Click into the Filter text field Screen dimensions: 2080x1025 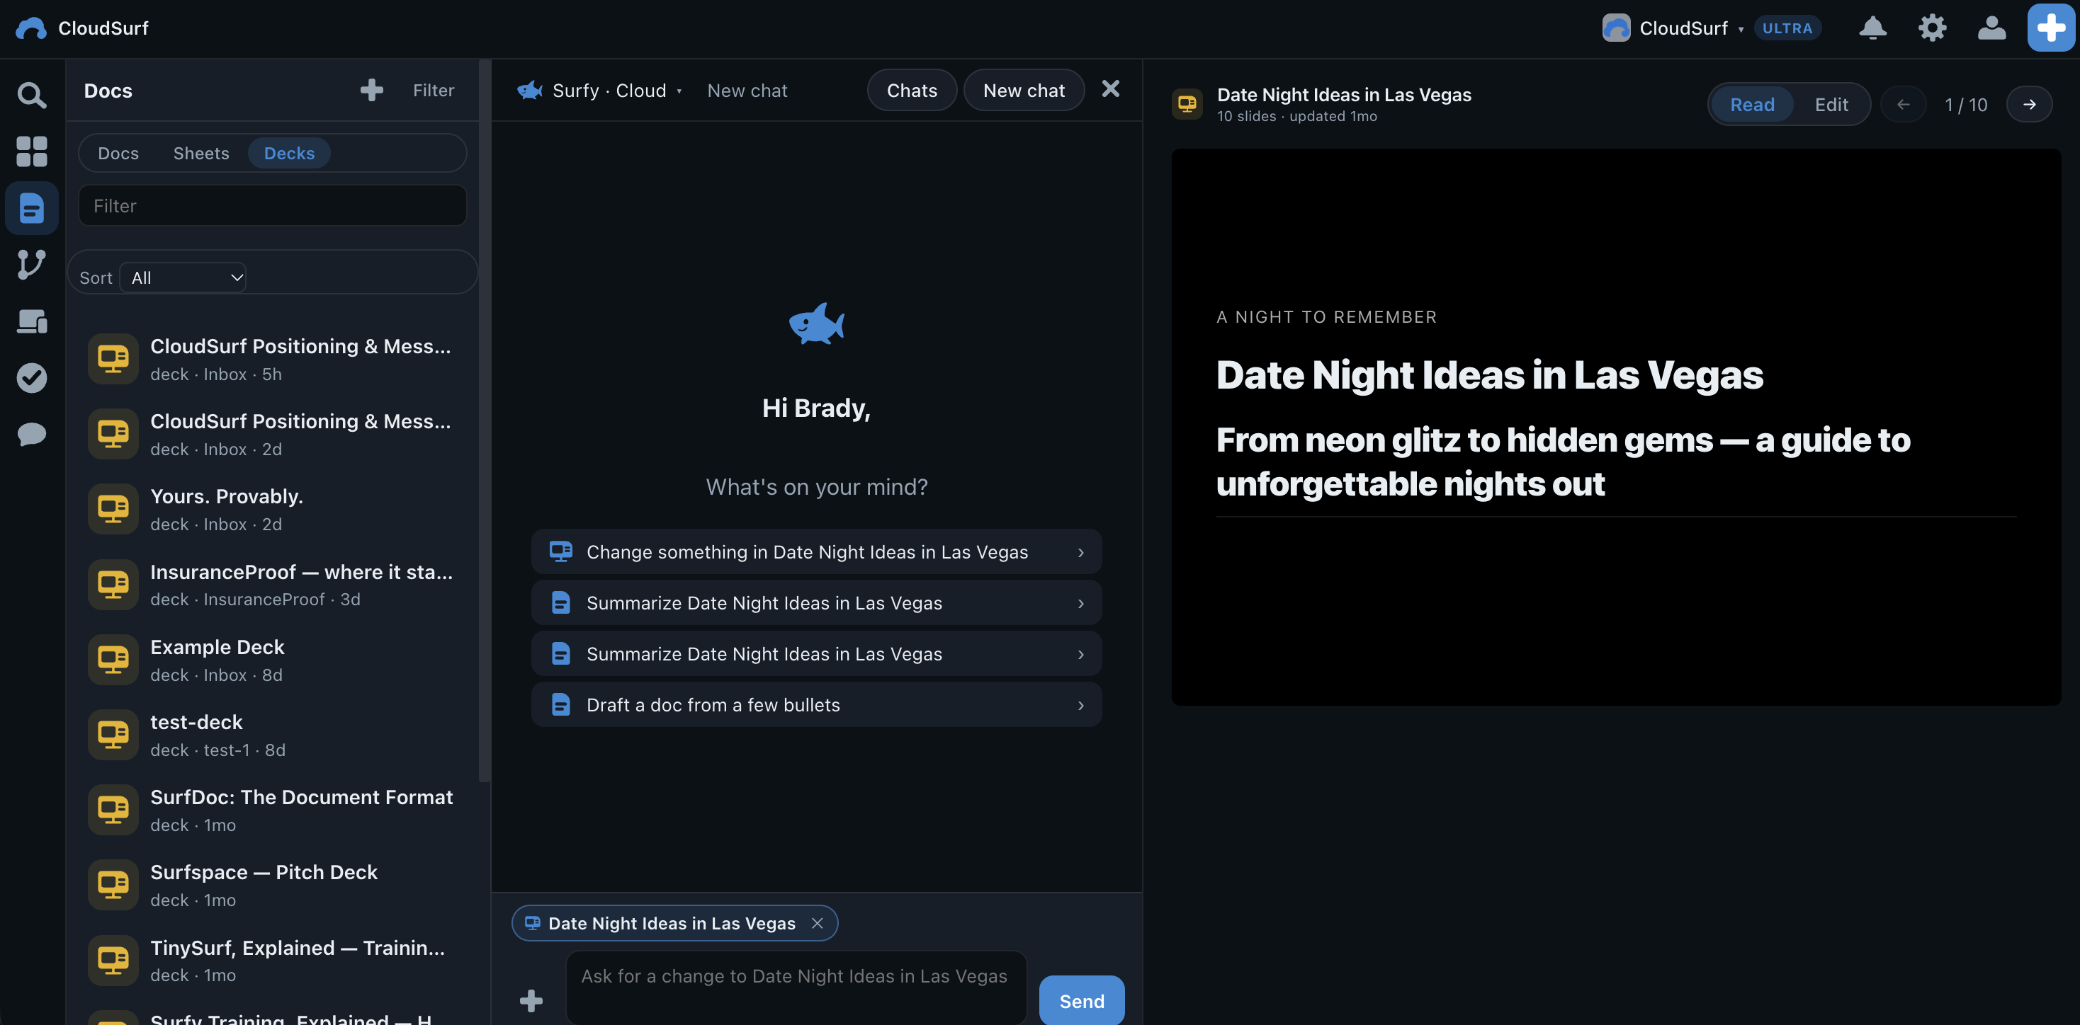pyautogui.click(x=272, y=205)
